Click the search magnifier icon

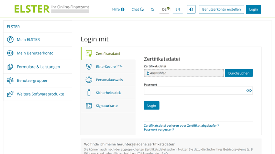click(152, 10)
